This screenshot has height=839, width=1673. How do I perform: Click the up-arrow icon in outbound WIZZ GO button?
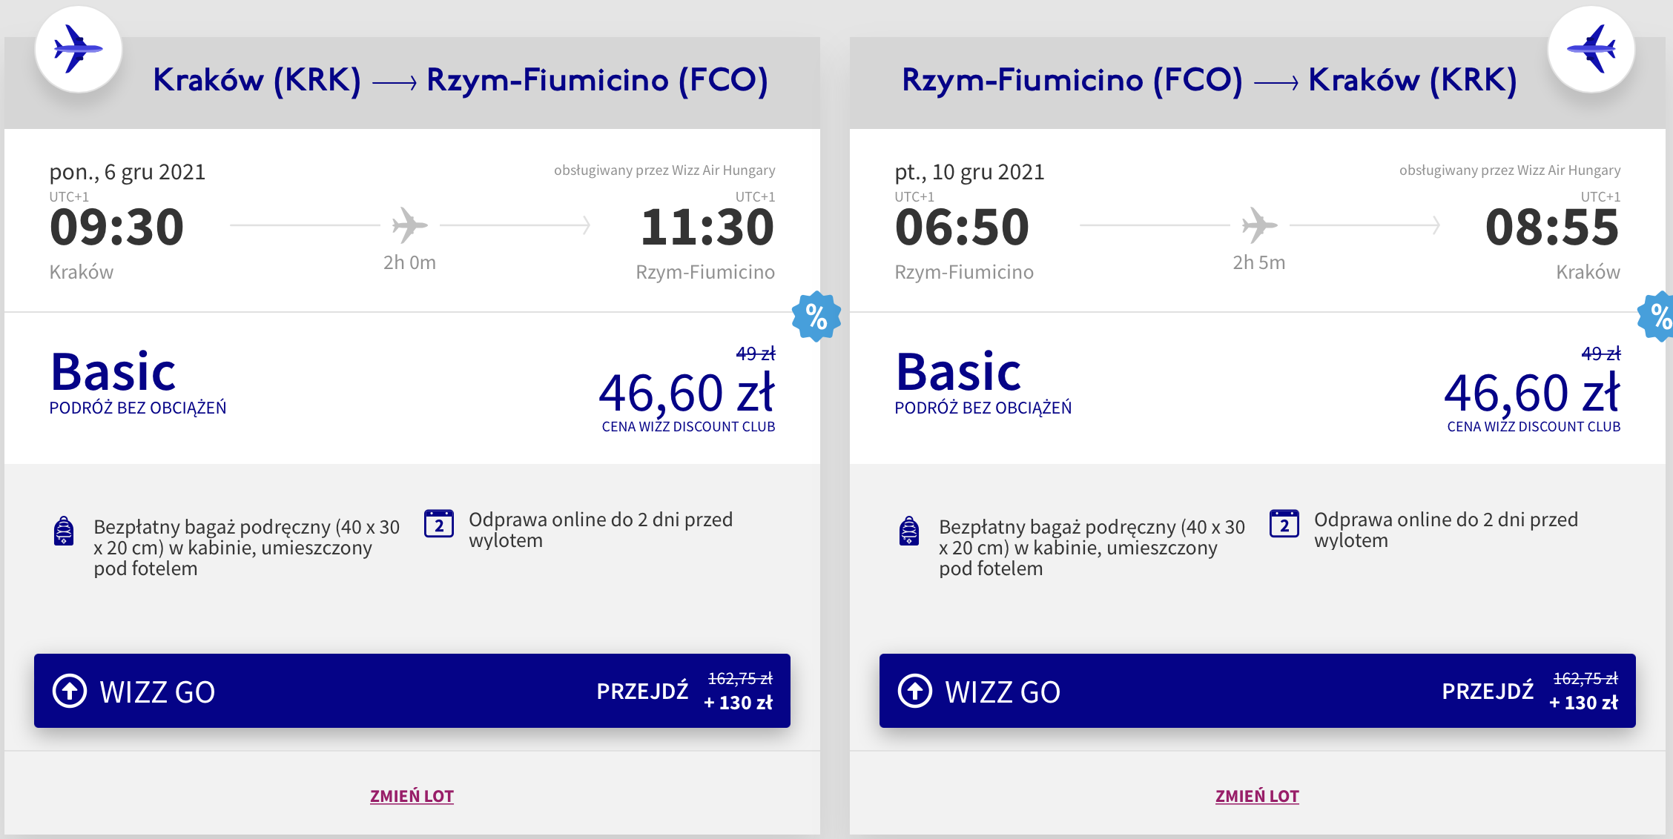70,691
